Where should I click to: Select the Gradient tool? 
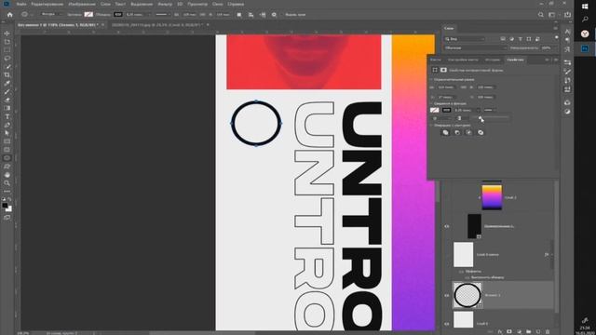[x=7, y=108]
